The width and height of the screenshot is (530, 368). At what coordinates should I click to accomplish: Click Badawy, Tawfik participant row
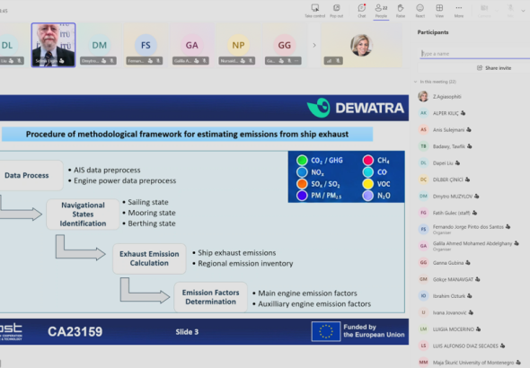pyautogui.click(x=473, y=146)
